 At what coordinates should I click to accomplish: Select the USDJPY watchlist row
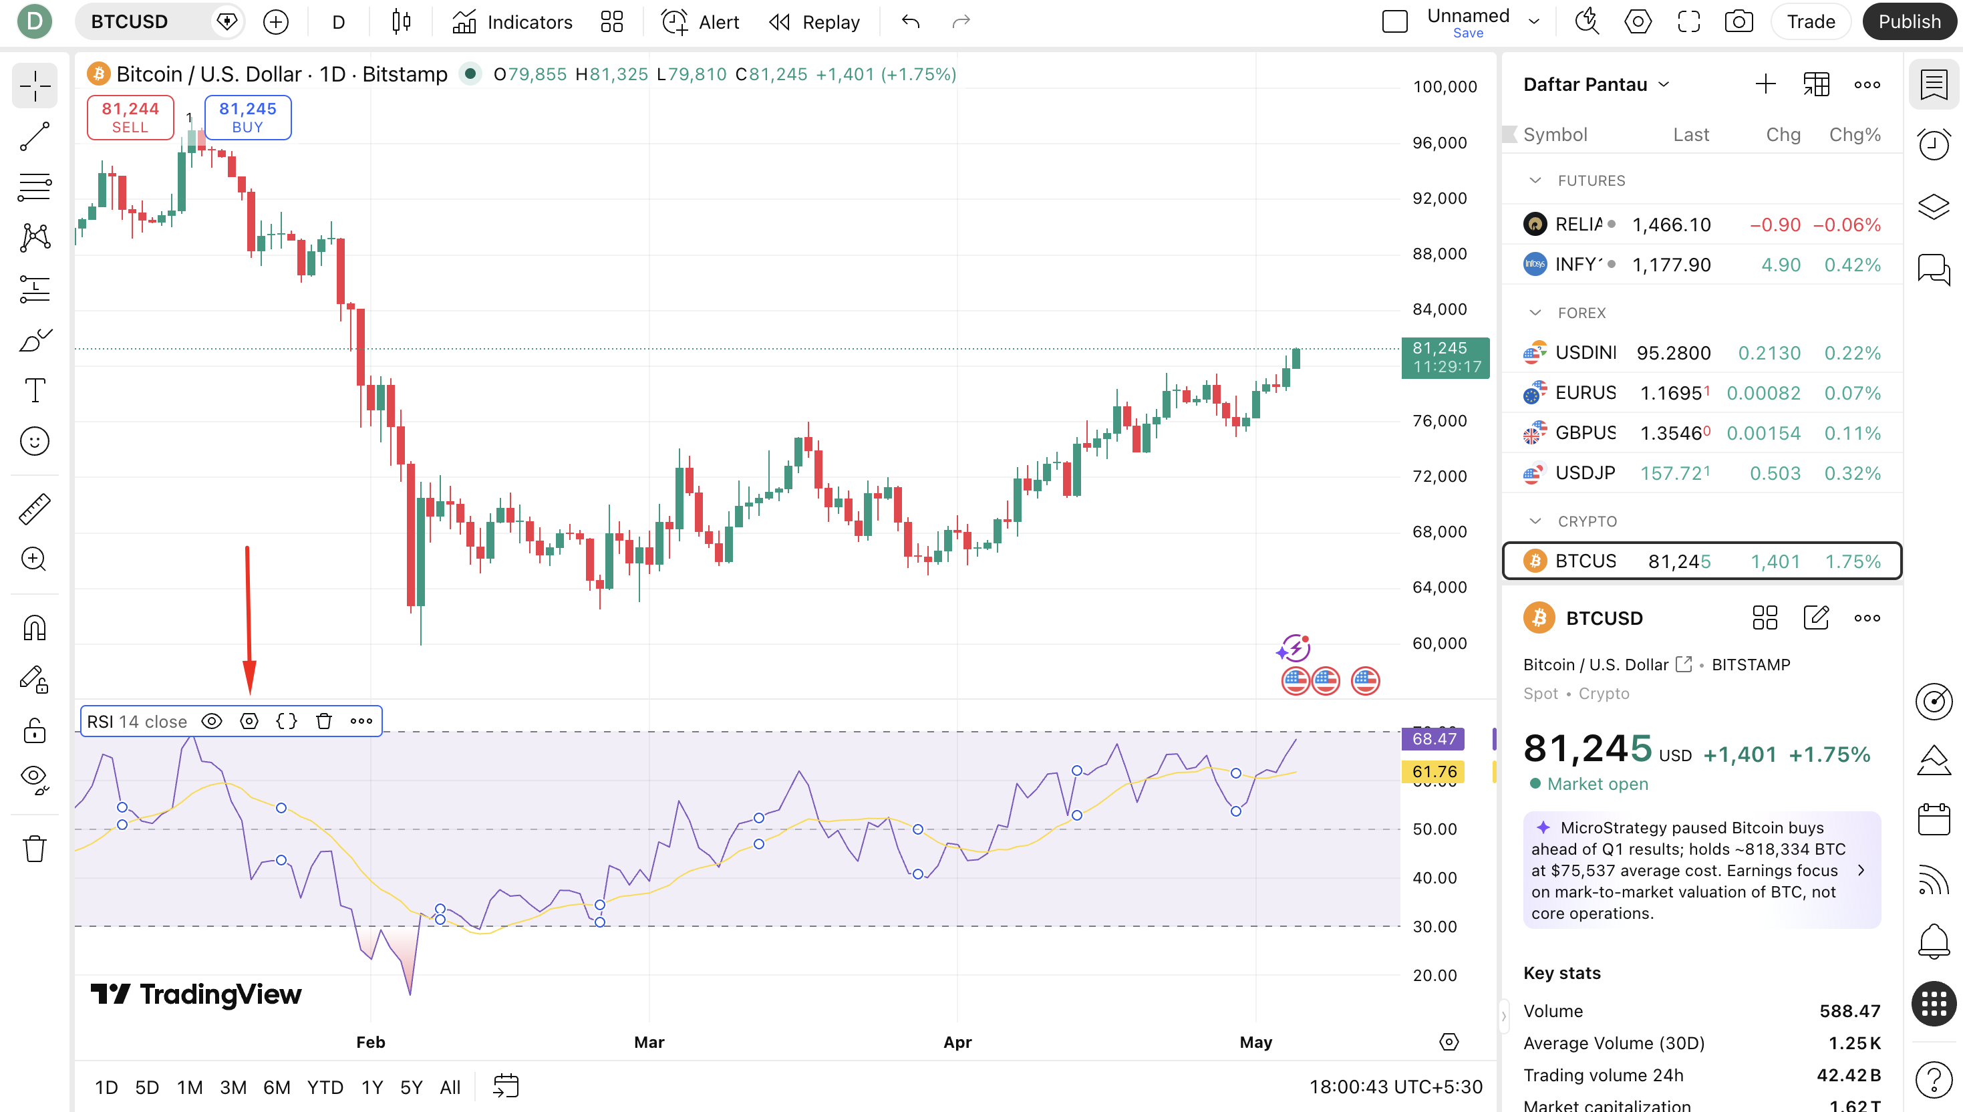pos(1702,472)
